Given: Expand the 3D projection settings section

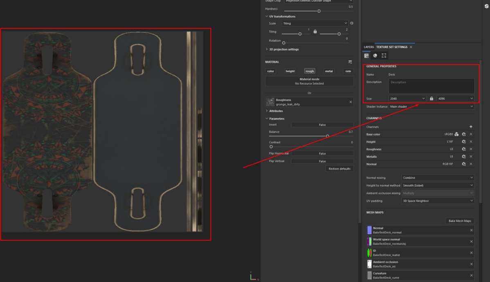Looking at the screenshot, I should 267,49.
